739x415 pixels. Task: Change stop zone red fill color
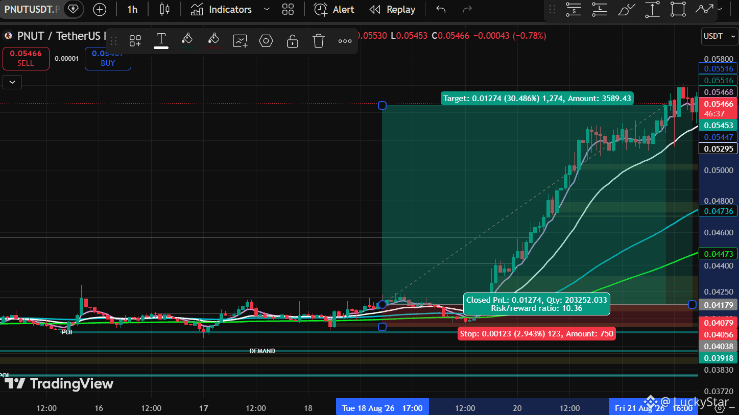pyautogui.click(x=213, y=40)
